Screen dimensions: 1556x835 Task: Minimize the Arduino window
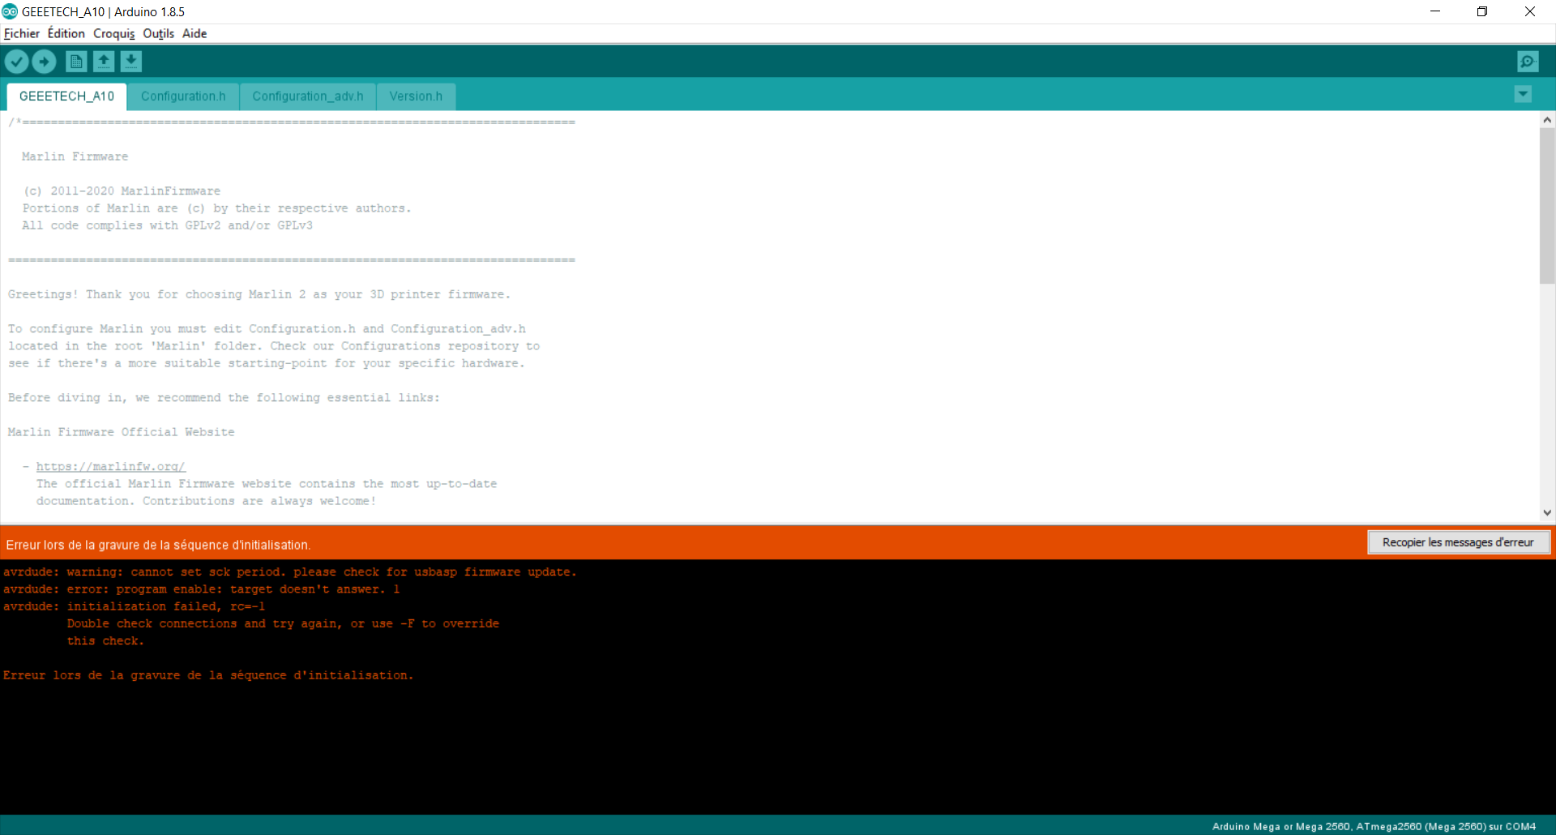[x=1435, y=11]
